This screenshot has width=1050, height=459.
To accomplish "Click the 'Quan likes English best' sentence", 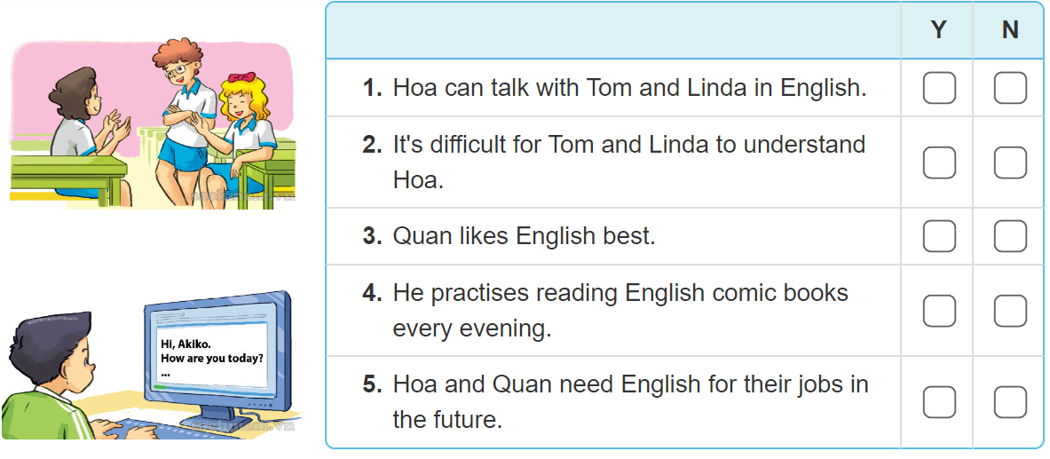I will [524, 236].
